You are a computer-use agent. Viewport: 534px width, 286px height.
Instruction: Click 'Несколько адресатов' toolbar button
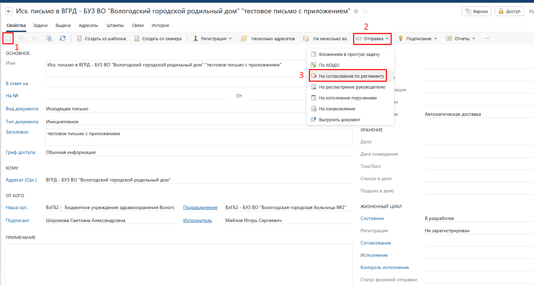(x=268, y=38)
